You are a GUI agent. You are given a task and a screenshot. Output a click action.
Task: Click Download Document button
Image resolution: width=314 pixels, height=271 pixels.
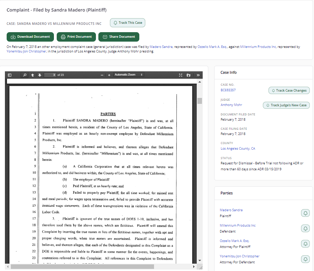point(30,37)
